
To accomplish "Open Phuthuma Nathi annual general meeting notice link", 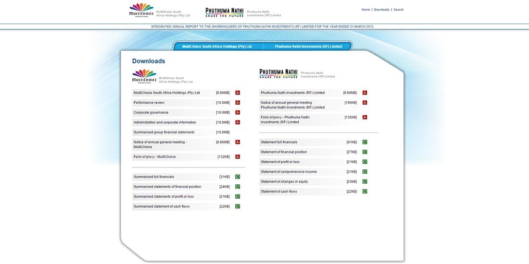I will tap(292, 105).
